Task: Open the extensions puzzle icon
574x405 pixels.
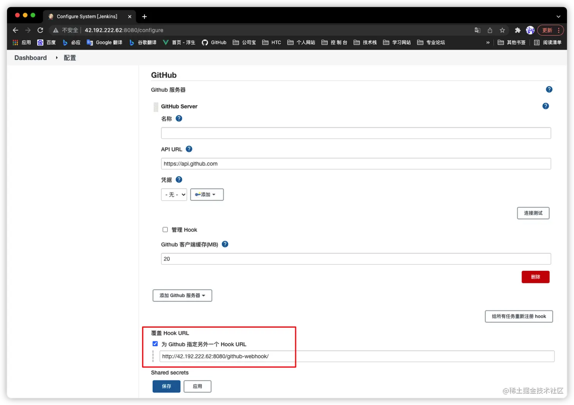Action: pyautogui.click(x=517, y=30)
